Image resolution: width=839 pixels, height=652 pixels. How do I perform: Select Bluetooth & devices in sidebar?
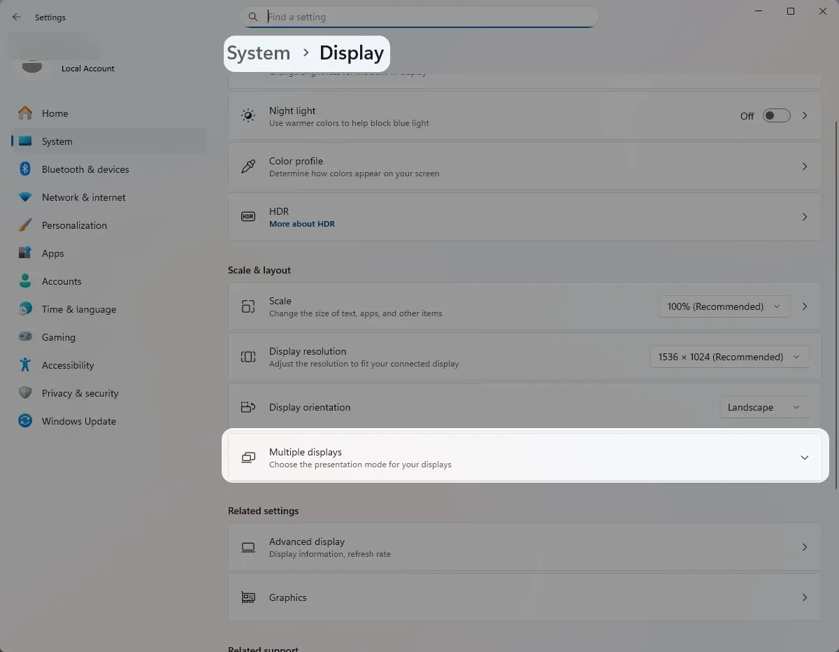(x=109, y=169)
